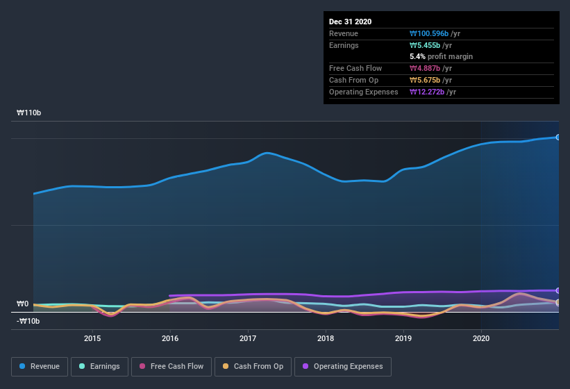Toggle the Earnings series legend

tap(99, 366)
